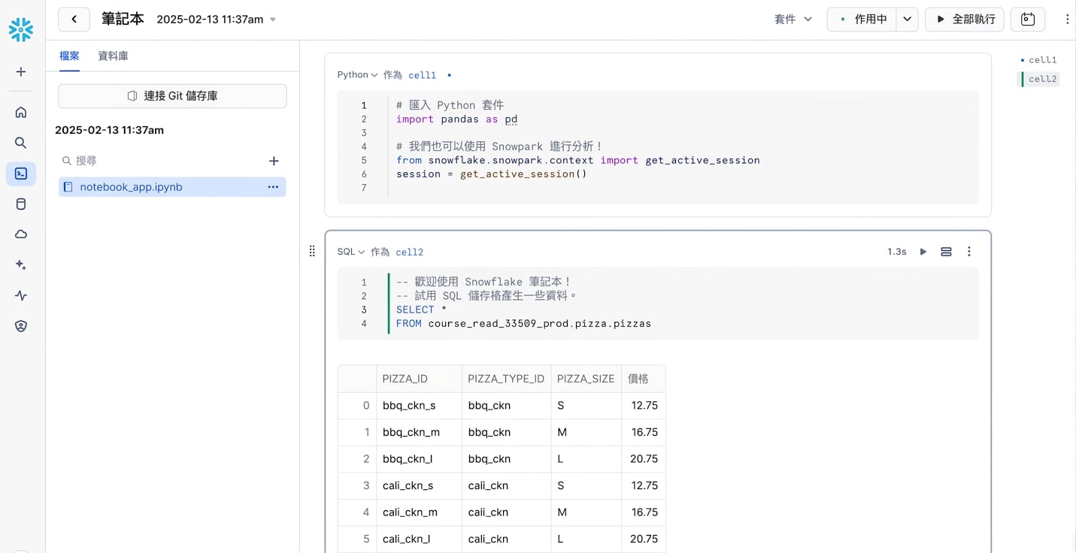Click 連接 Git 儲存庫 button

172,96
